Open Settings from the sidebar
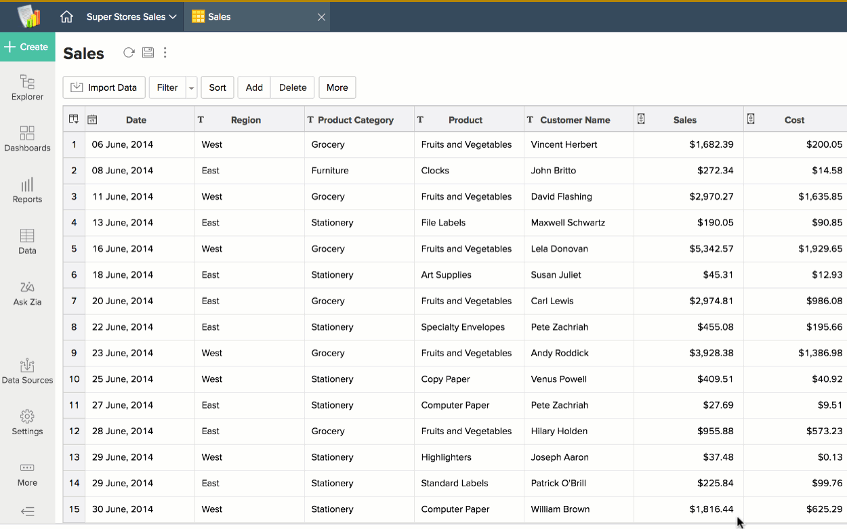847x529 pixels. (x=27, y=423)
